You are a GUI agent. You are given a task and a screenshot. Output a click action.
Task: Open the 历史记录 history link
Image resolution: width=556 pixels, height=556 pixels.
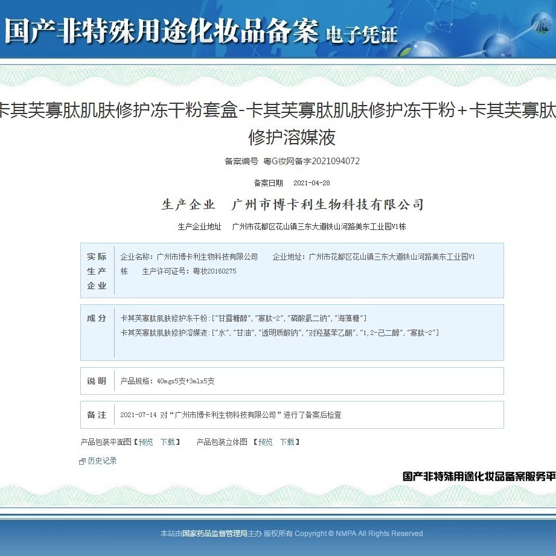(102, 461)
